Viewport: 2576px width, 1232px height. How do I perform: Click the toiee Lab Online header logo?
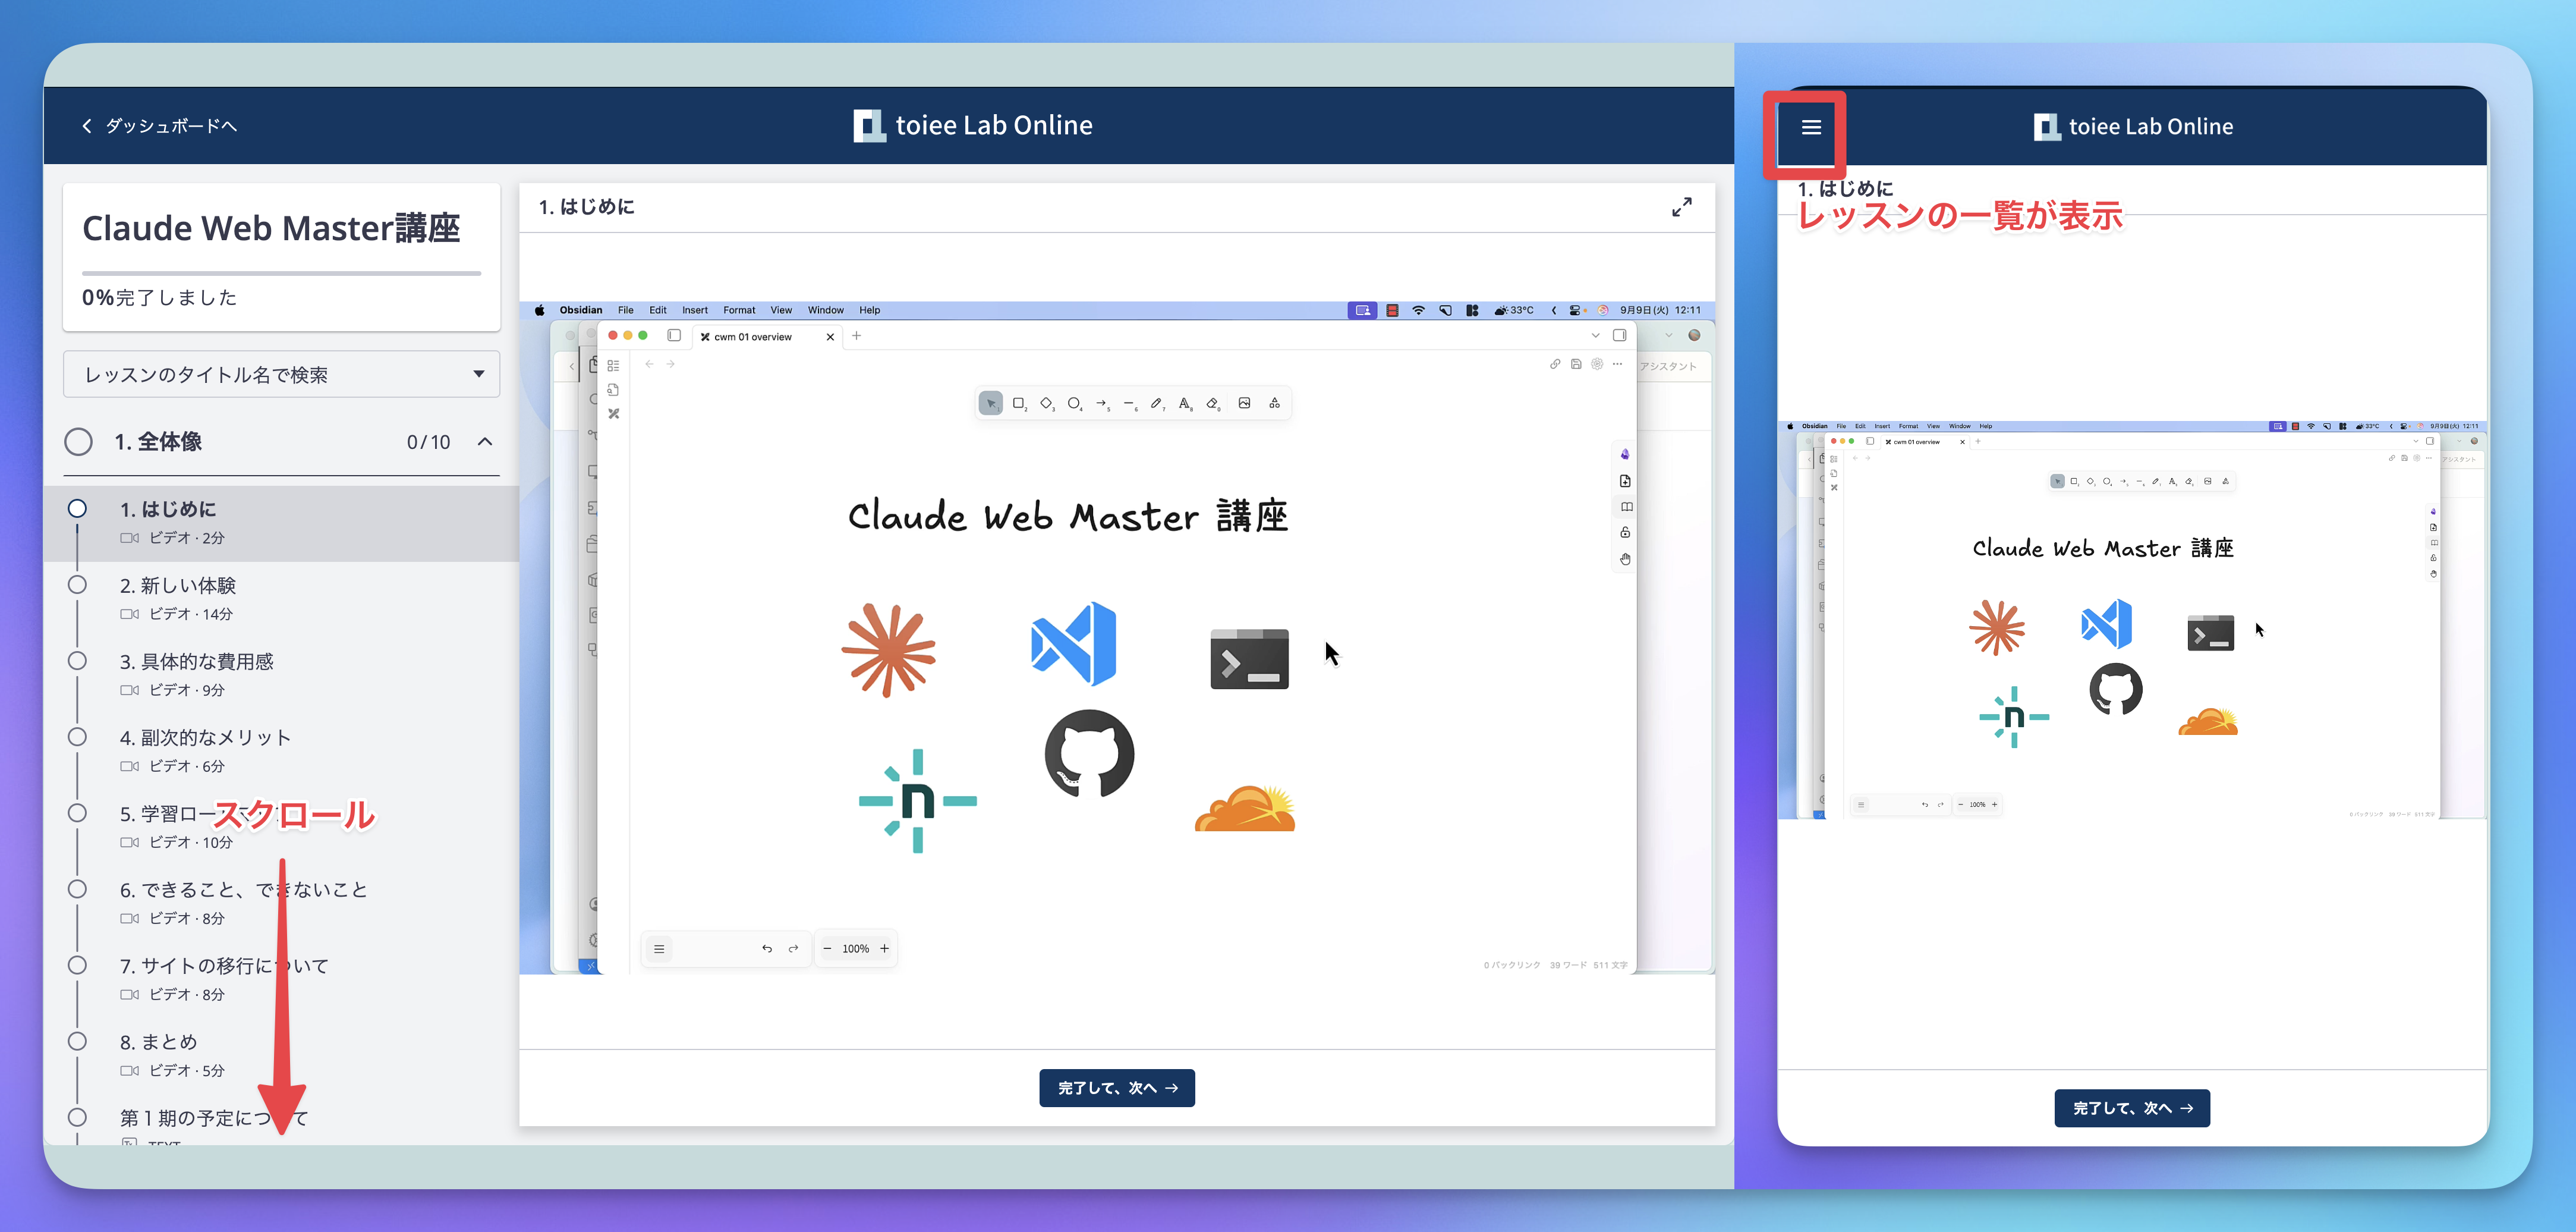[x=972, y=126]
